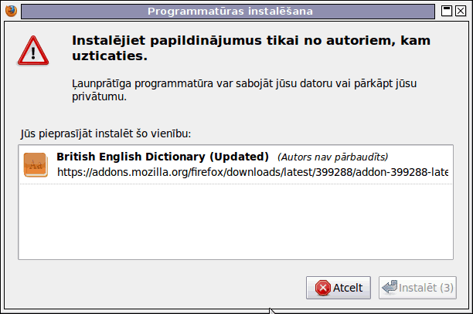Open the Firefox window menu icon
Screen dimensions: 473x314
[x=11, y=11]
